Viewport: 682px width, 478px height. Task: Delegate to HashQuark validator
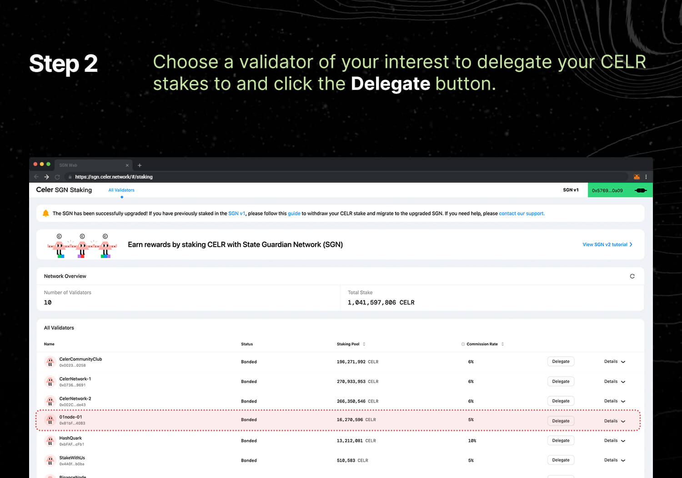click(561, 441)
